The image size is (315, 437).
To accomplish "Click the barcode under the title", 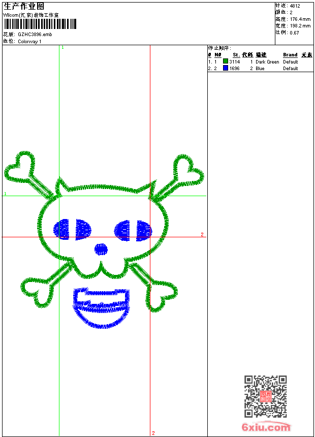I will pos(40,24).
